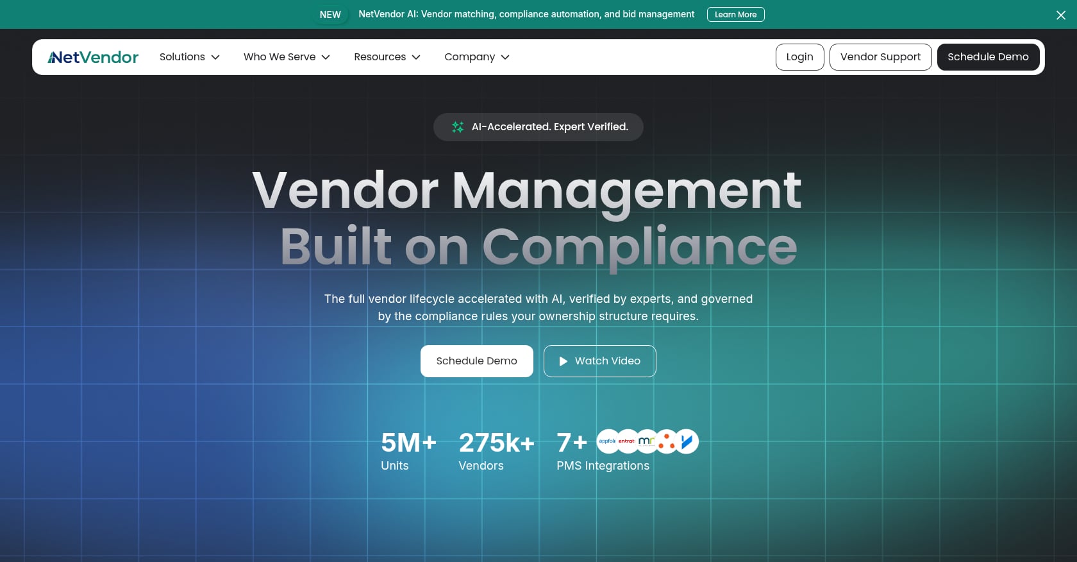Dismiss the announcement banner with the X
1077x562 pixels.
[1061, 15]
